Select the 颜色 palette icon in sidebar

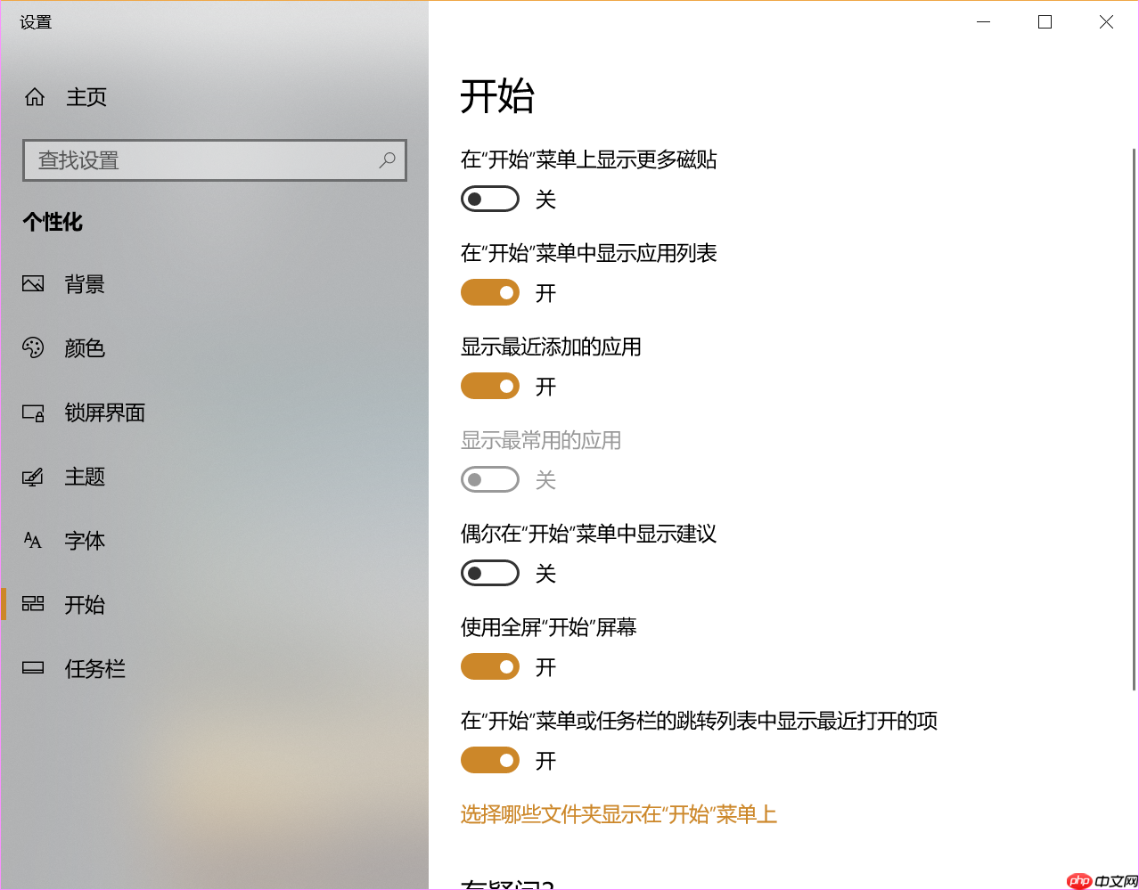[x=33, y=348]
